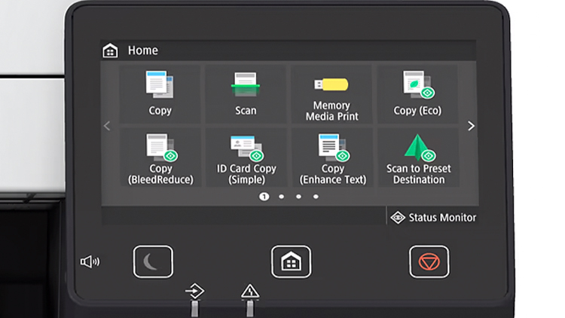Open the Copy function
Image resolution: width=565 pixels, height=318 pixels.
point(160,93)
